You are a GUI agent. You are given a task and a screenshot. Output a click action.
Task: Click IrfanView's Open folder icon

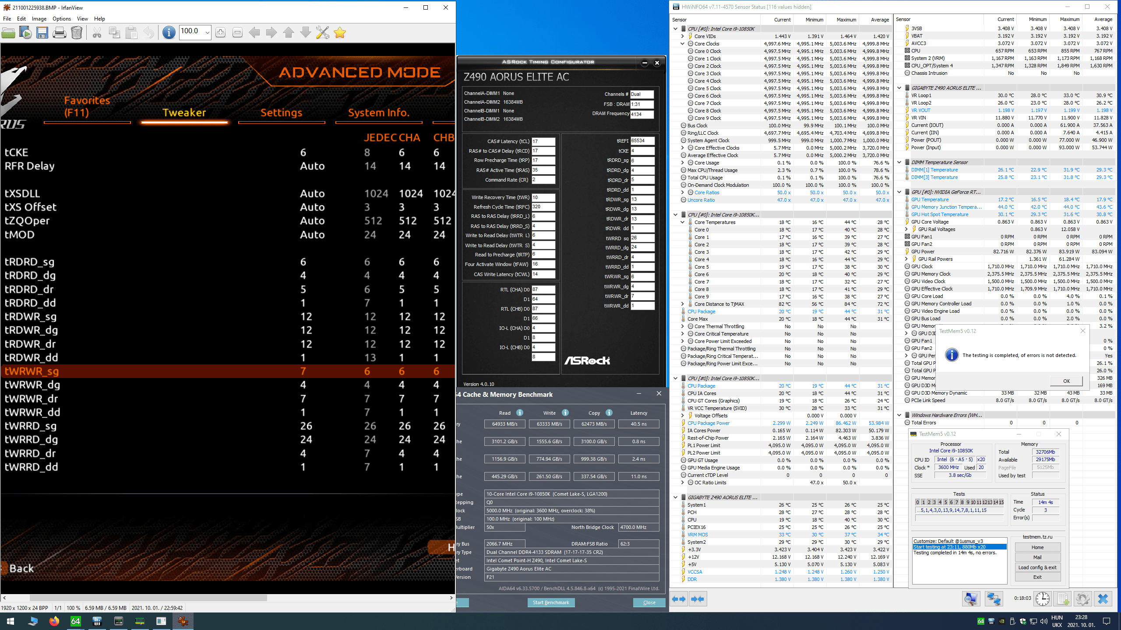8,33
